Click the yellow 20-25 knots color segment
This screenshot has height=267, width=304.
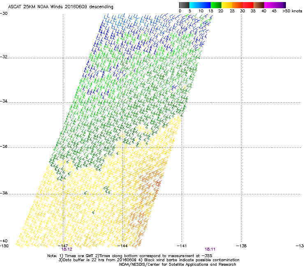pyautogui.click(x=227, y=5)
